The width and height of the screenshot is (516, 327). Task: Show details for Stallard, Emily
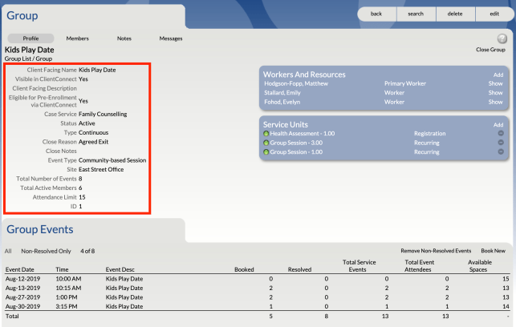[x=495, y=93]
